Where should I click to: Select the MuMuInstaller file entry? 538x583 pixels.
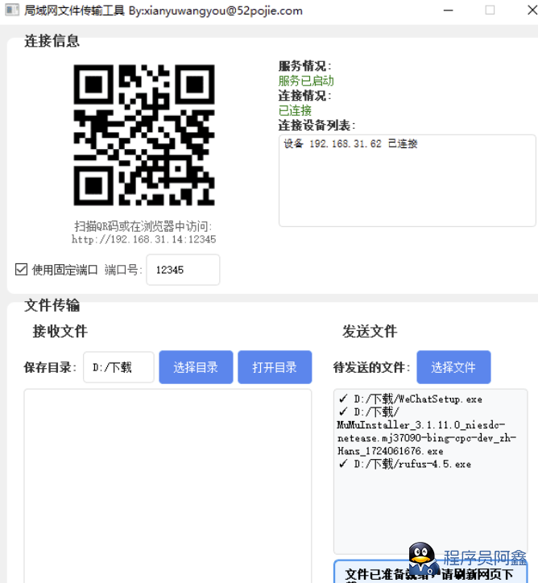(425, 431)
